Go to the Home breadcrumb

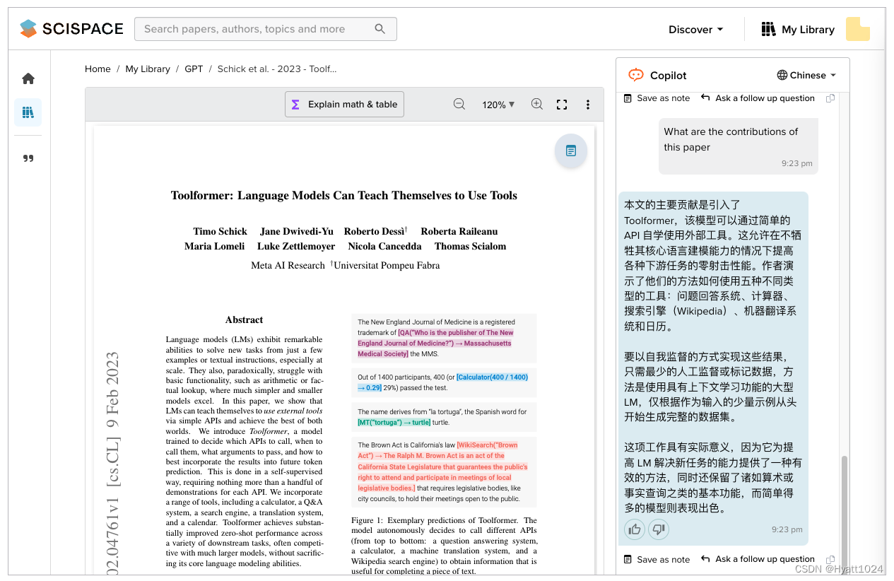pyautogui.click(x=98, y=69)
